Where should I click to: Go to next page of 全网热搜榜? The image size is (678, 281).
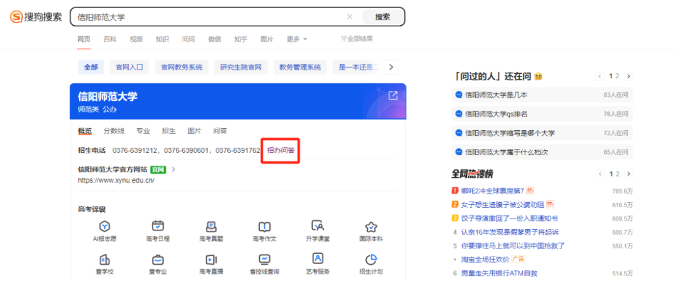tap(628, 174)
